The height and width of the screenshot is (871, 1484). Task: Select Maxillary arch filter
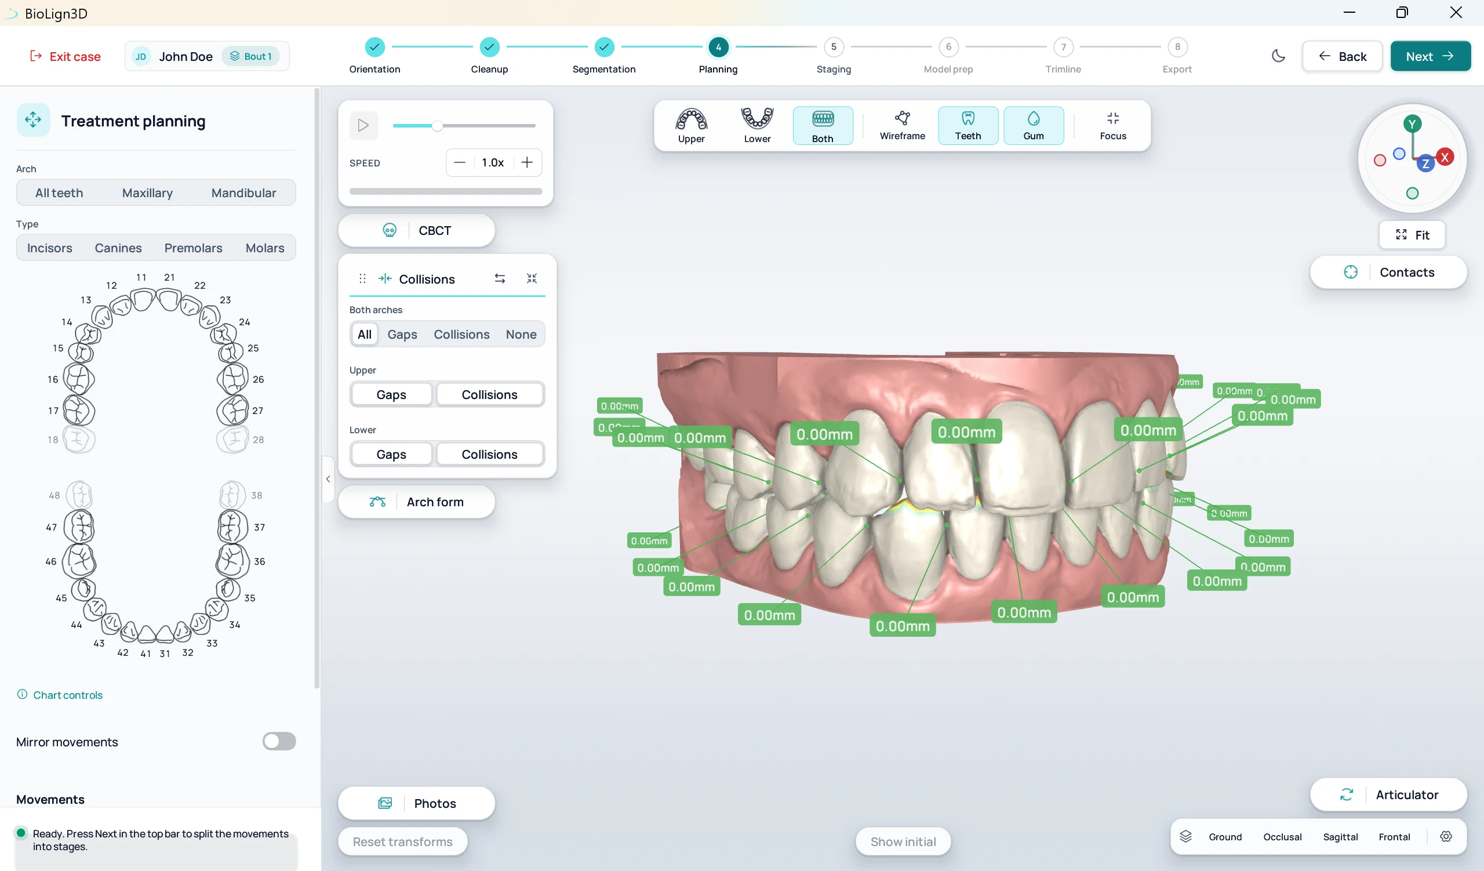147,193
